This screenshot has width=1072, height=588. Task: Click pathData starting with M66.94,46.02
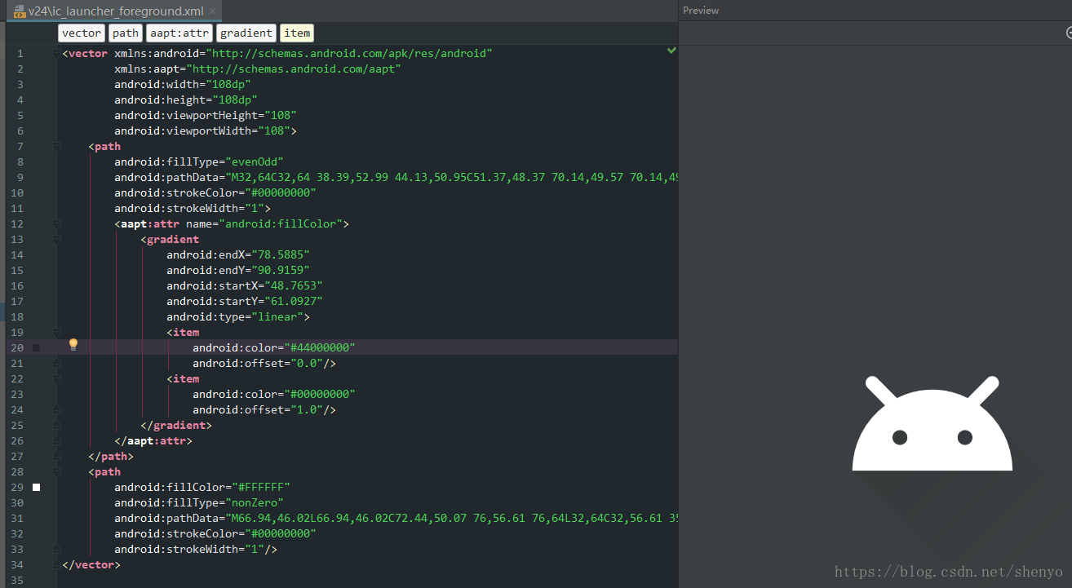[x=451, y=518]
